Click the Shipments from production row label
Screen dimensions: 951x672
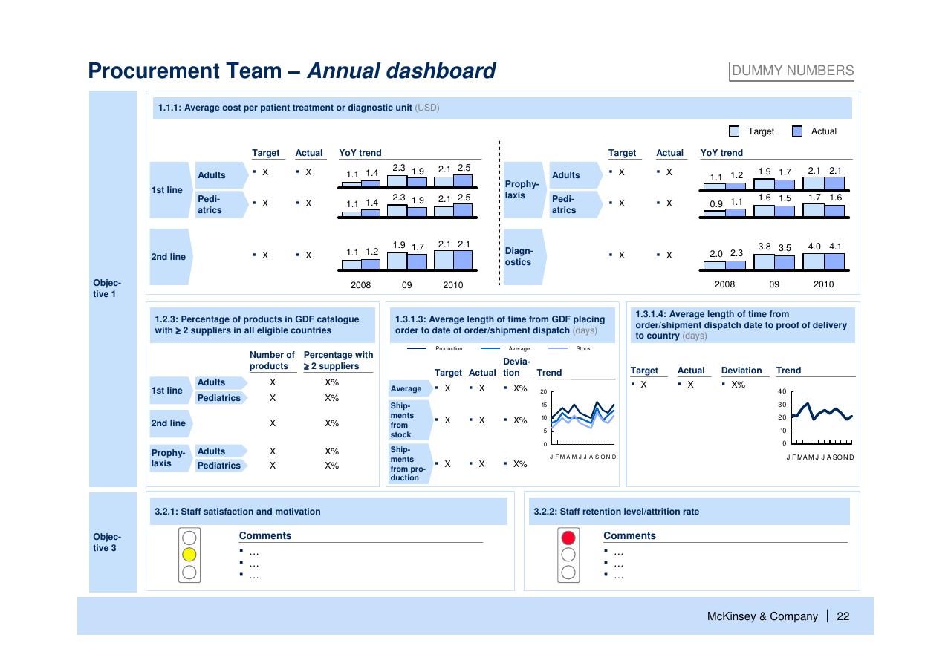click(x=410, y=463)
